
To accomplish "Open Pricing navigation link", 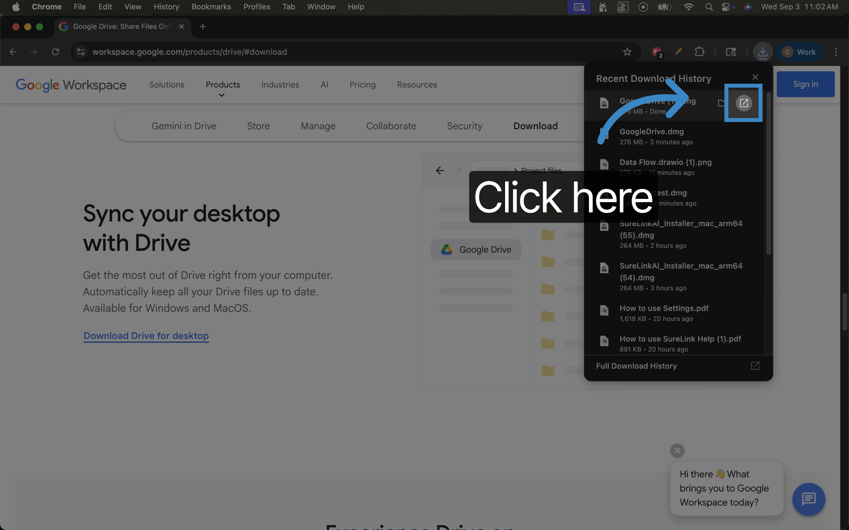I will [x=362, y=85].
